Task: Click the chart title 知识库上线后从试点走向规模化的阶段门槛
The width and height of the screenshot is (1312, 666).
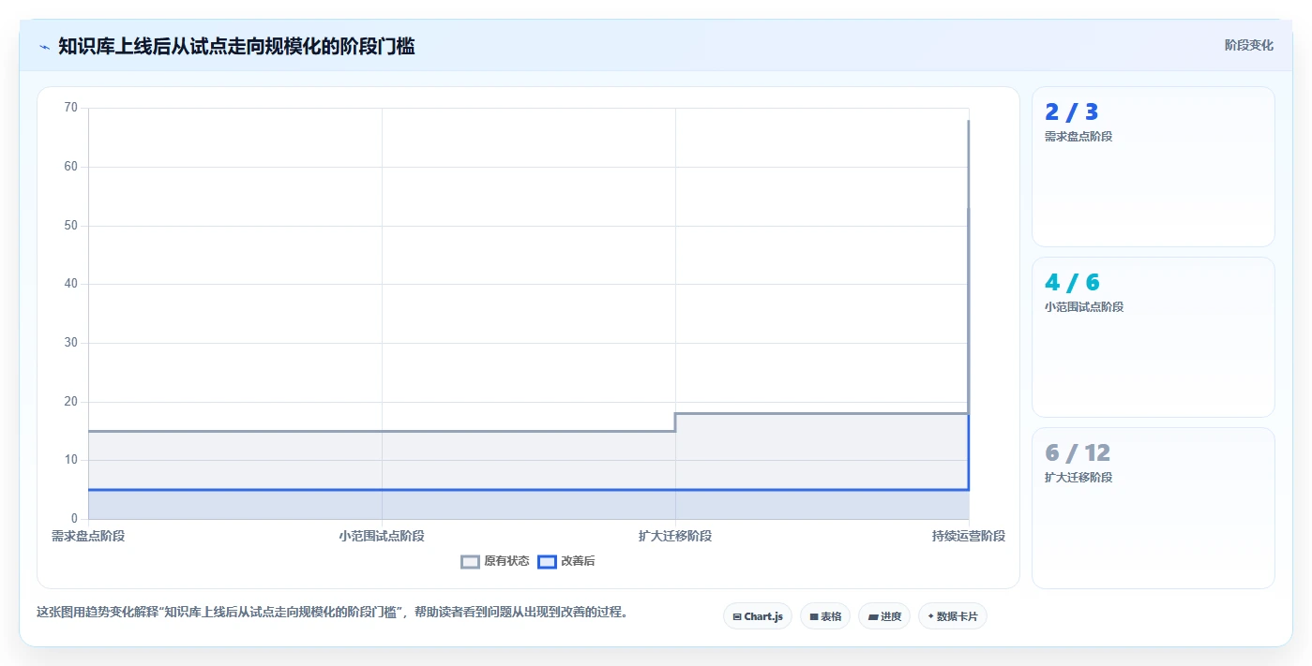Action: 236,46
